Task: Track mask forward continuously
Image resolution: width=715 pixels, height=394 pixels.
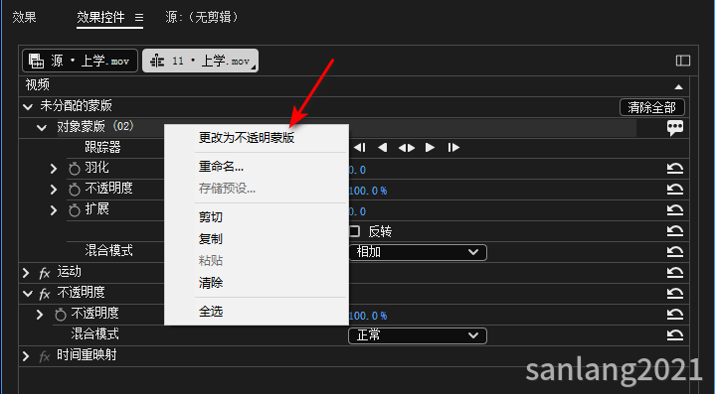Action: click(430, 148)
